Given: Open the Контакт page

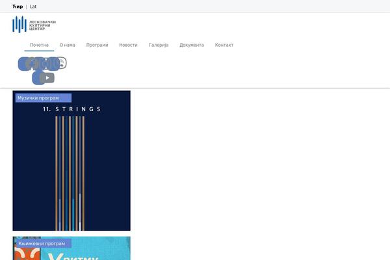Looking at the screenshot, I should (224, 45).
